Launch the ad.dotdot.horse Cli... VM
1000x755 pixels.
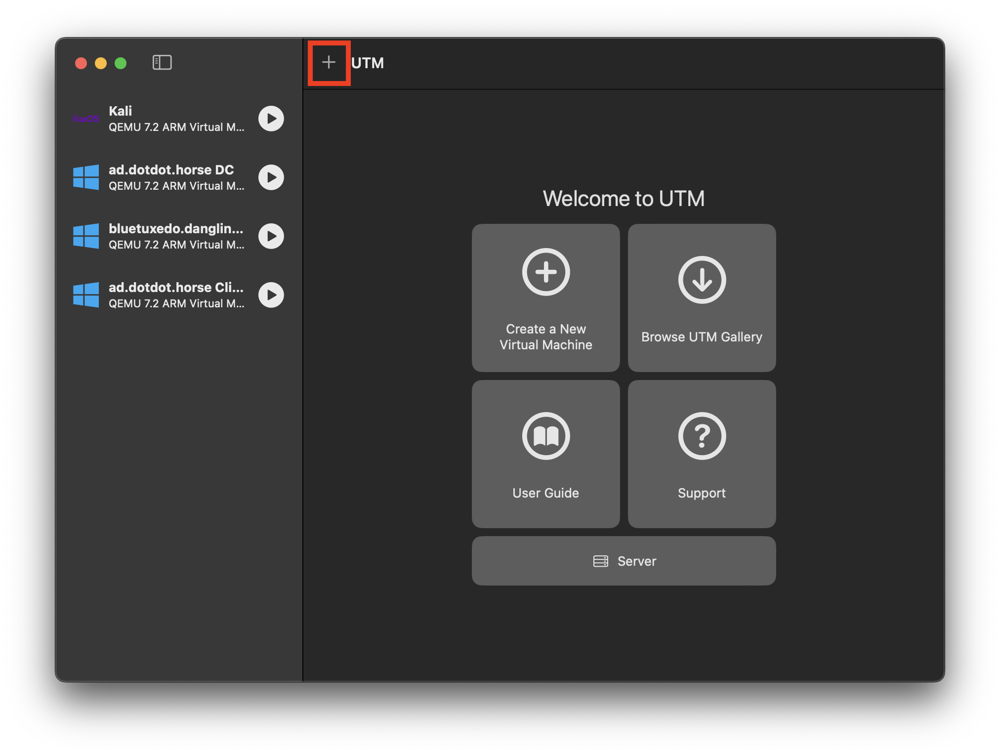tap(271, 294)
